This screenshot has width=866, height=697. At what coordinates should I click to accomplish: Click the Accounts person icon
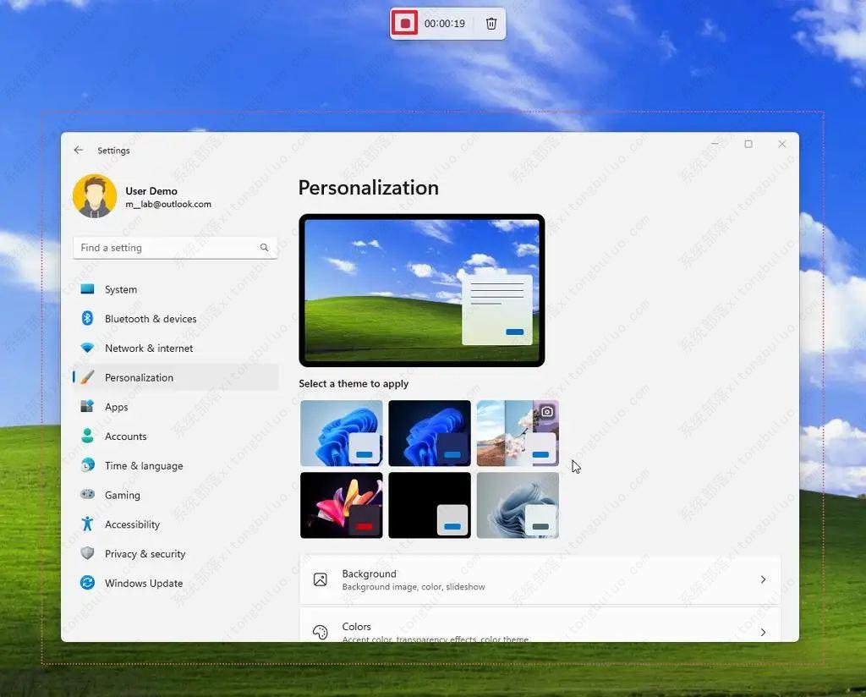(x=87, y=436)
